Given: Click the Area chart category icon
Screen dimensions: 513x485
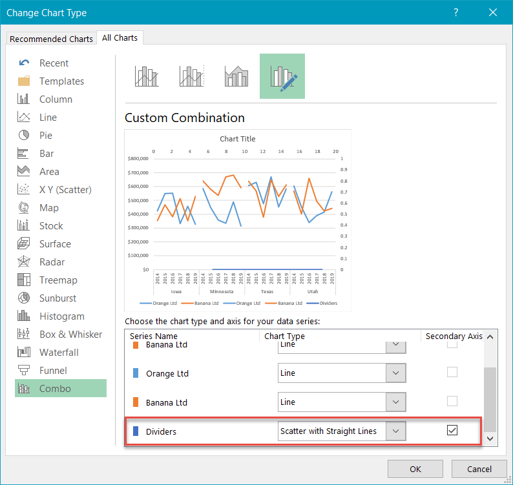Looking at the screenshot, I should 23,170.
